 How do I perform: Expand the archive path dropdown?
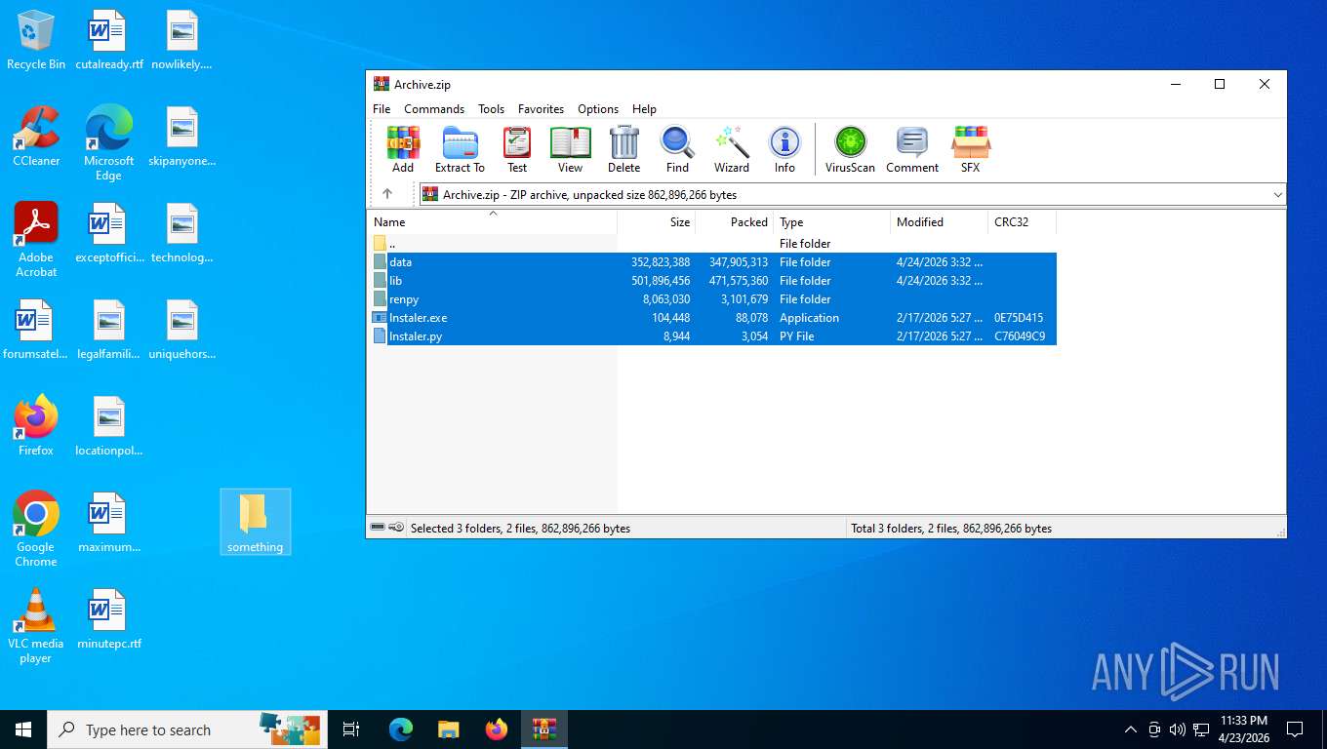tap(1277, 195)
